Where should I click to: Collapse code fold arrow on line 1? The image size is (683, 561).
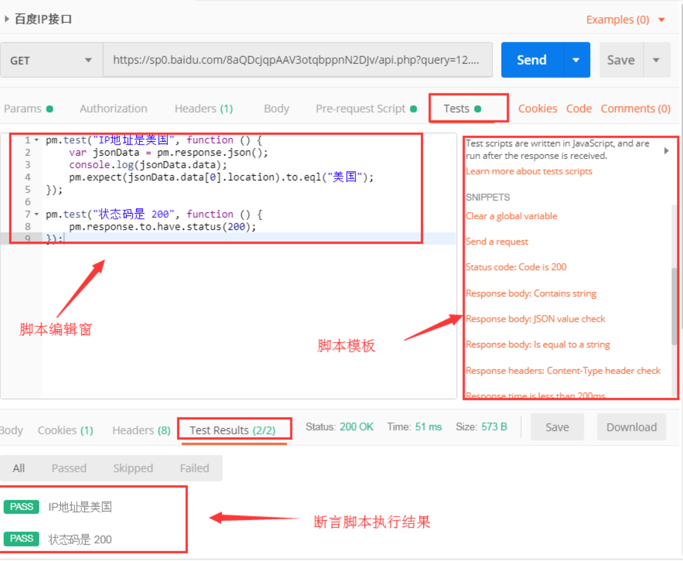tap(36, 140)
